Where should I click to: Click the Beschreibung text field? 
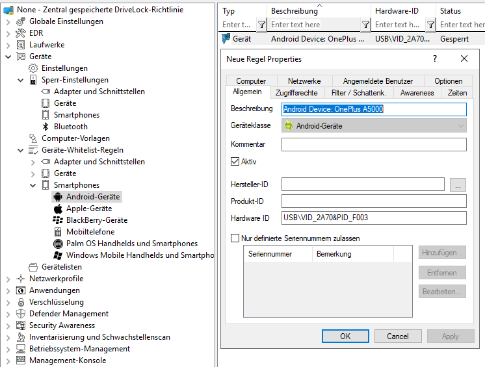pyautogui.click(x=374, y=109)
